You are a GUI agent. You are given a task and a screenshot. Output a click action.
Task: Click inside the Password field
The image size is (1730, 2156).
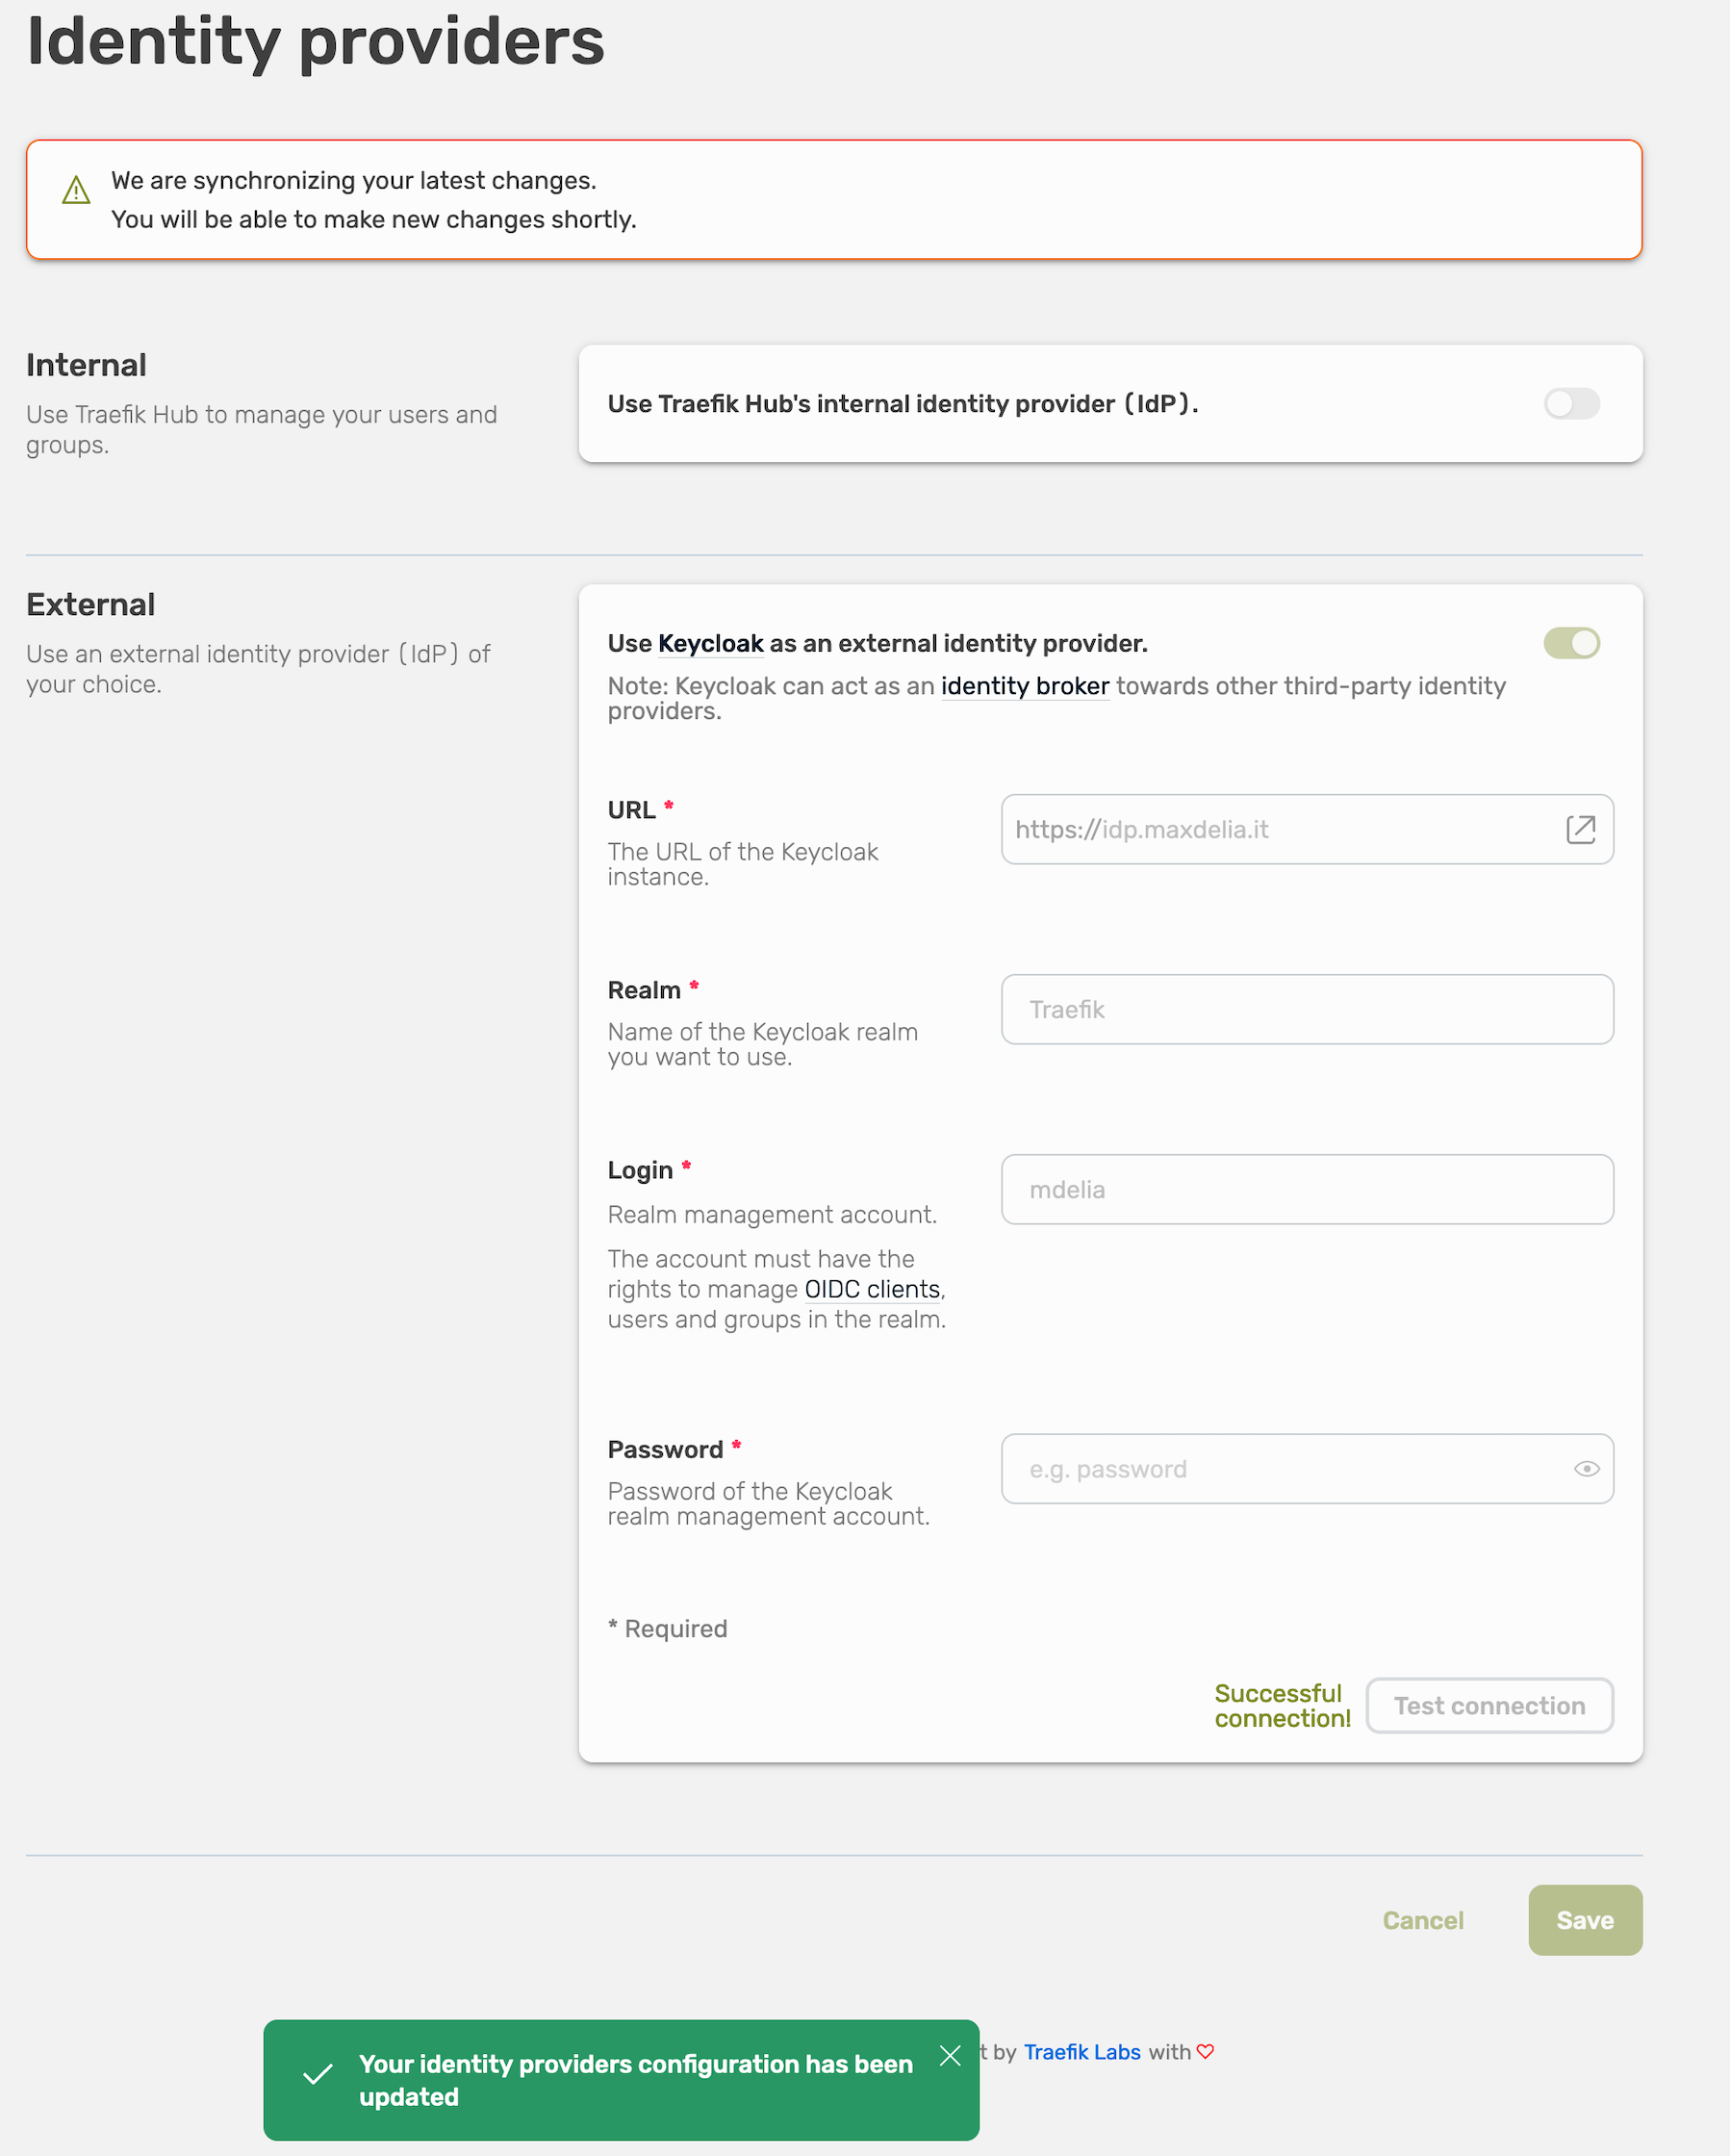[1280, 1469]
